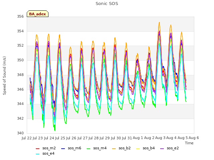Click the Jul 30 x-axis date label
214x160 pixels.
click(x=116, y=138)
